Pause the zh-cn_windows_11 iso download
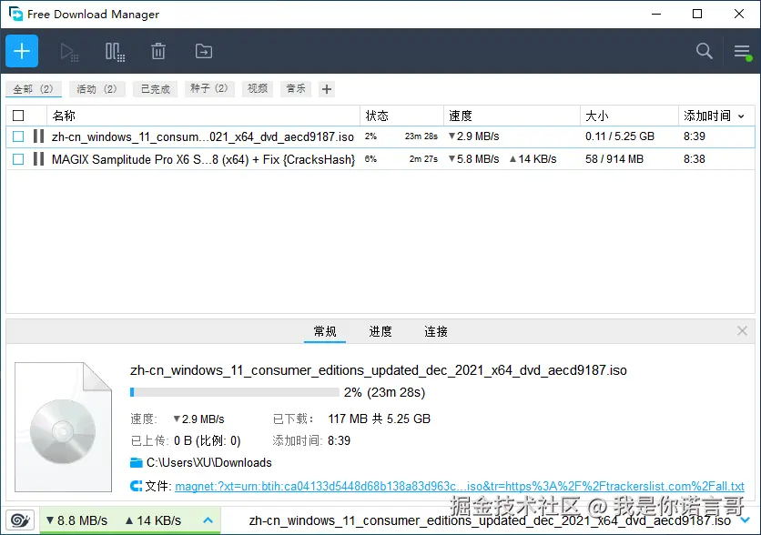Image resolution: width=761 pixels, height=535 pixels. point(39,136)
